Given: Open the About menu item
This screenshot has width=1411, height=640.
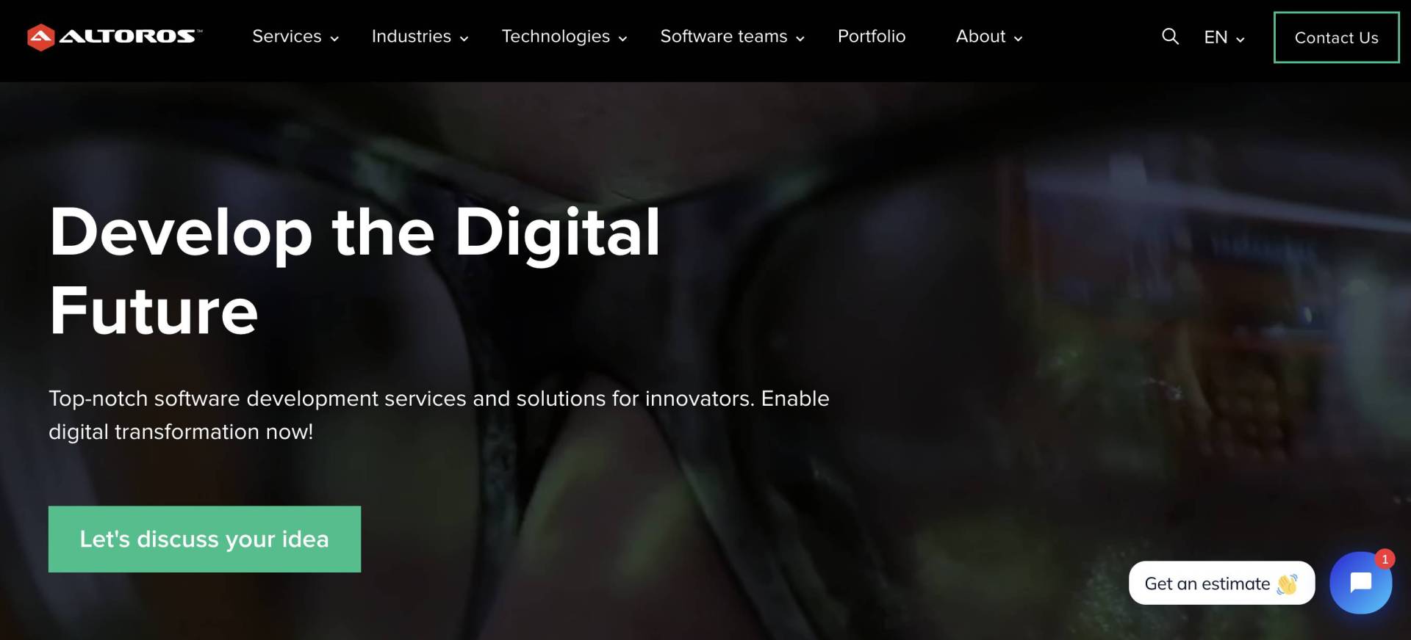Looking at the screenshot, I should (x=980, y=36).
